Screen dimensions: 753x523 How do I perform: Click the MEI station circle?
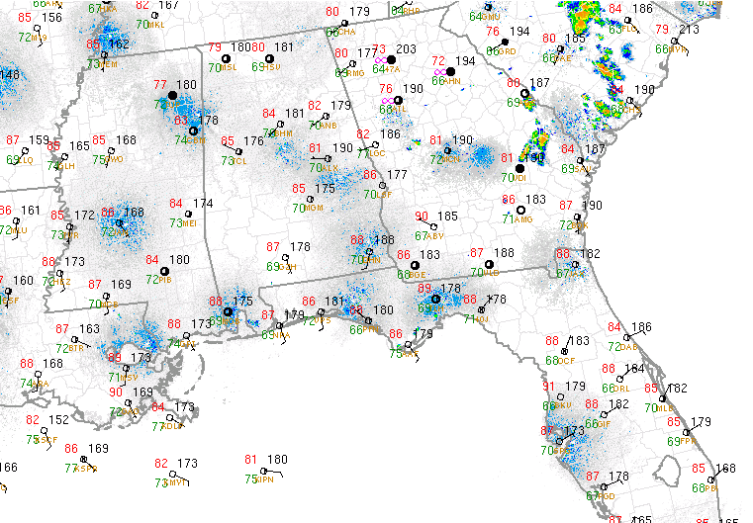[x=187, y=214]
